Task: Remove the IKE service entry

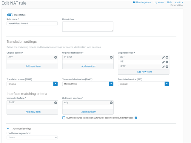Action: (167, 62)
